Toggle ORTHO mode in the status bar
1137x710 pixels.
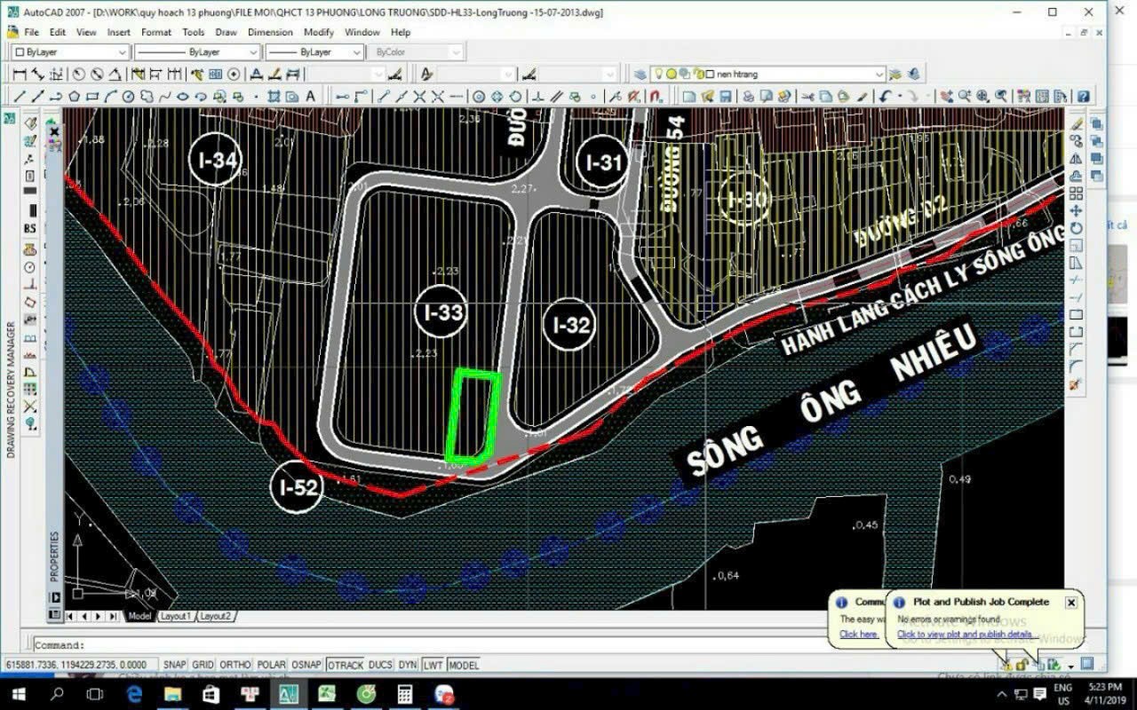click(235, 664)
